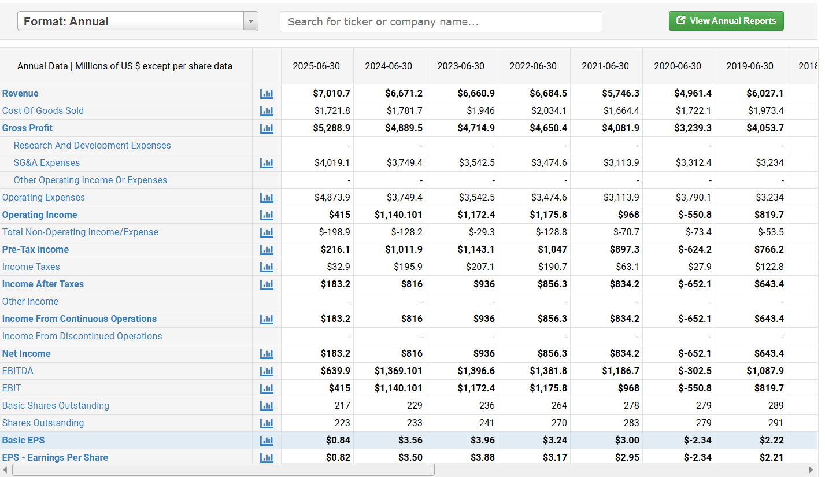This screenshot has width=825, height=477.
Task: Open chart icon for Total Non-Operating Income/Expense
Action: click(x=267, y=232)
